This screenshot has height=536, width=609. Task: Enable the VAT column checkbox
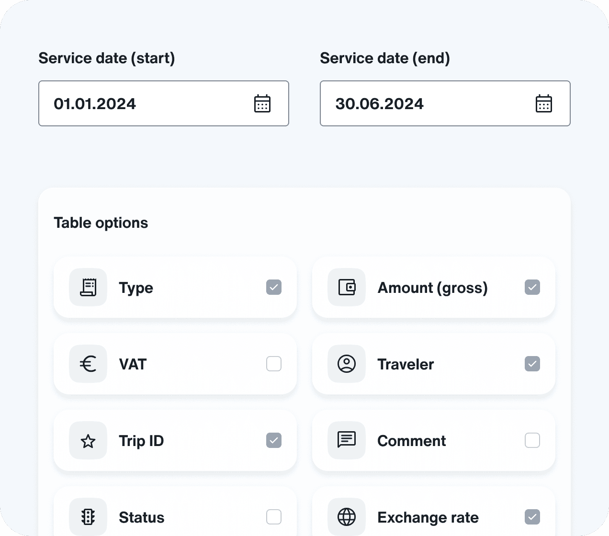[x=274, y=364]
